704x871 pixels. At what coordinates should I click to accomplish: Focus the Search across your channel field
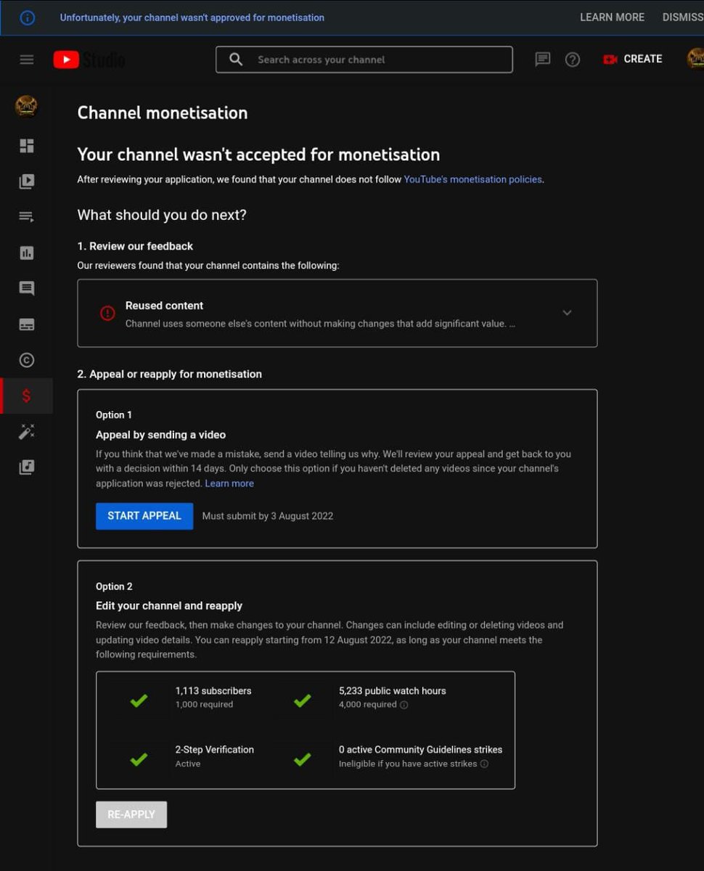pyautogui.click(x=364, y=60)
